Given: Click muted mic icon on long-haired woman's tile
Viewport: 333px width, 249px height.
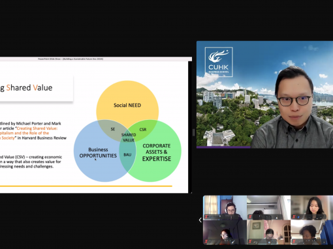Looking at the screenshot, I should (x=294, y=216).
